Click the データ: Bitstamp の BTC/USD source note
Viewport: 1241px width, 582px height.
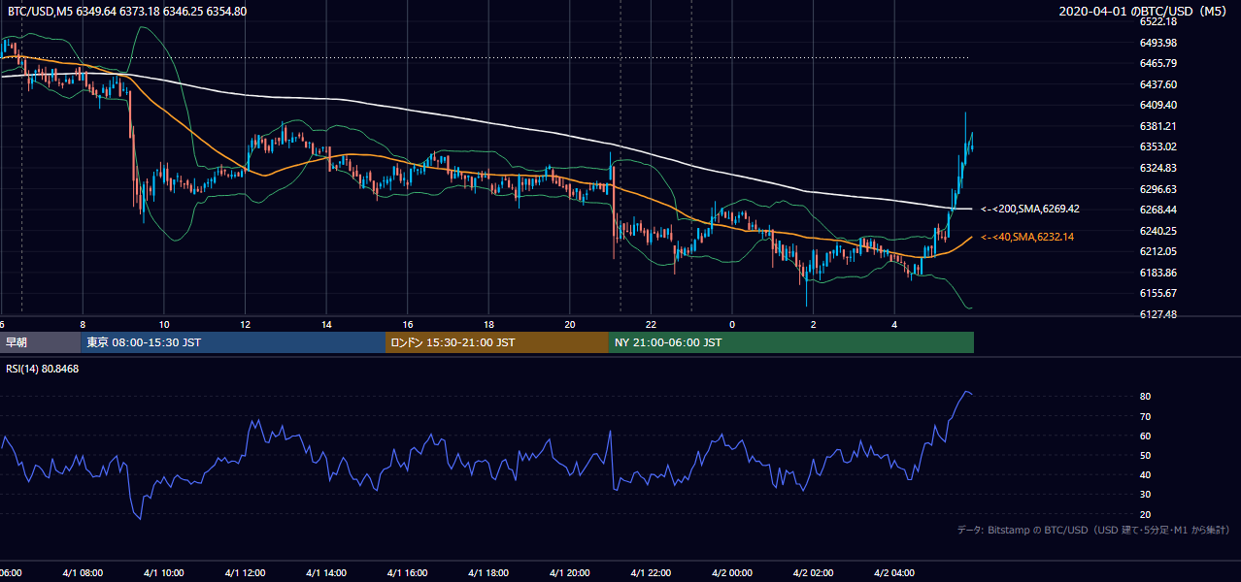click(1093, 531)
